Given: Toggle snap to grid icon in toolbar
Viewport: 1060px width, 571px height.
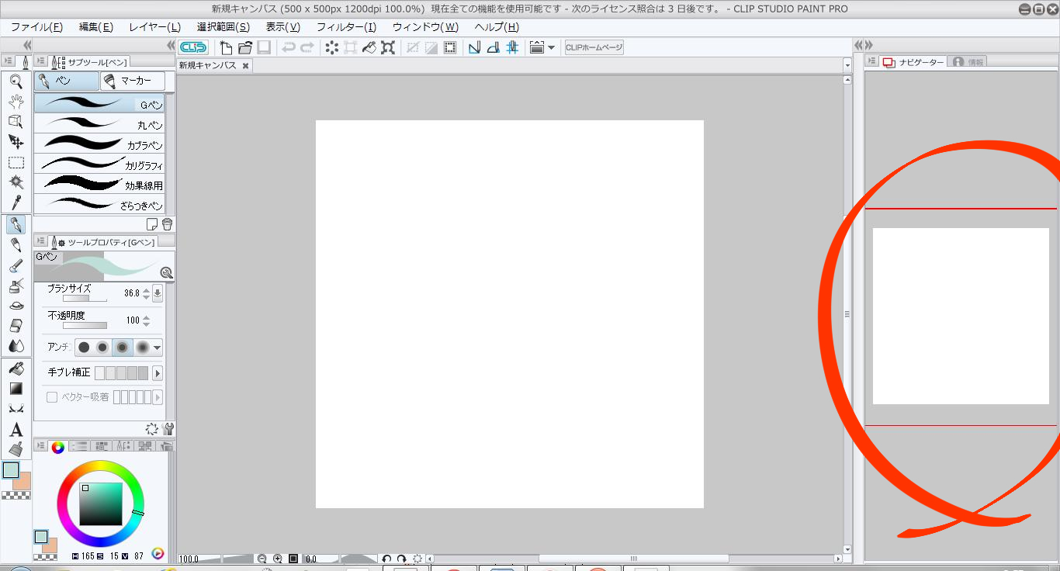Looking at the screenshot, I should click(x=512, y=47).
